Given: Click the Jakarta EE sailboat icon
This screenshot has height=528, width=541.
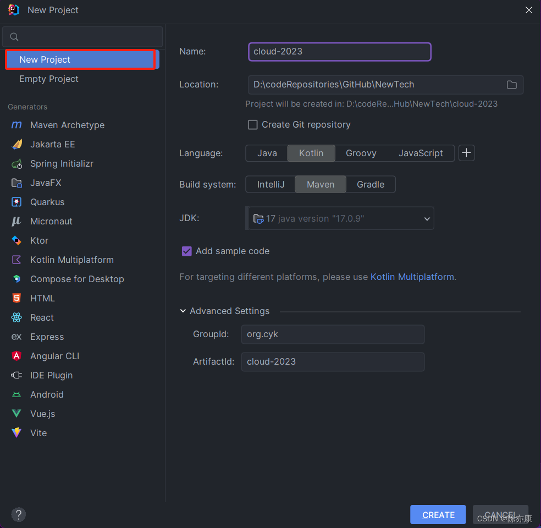Looking at the screenshot, I should tap(16, 144).
